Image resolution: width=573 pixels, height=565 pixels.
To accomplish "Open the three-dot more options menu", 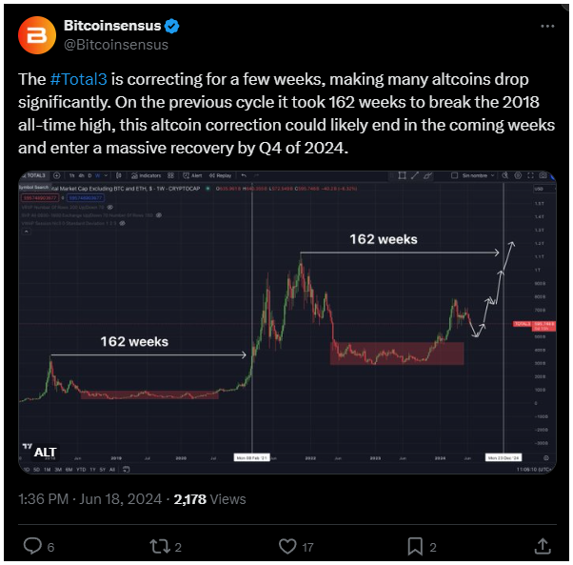I will 547,27.
